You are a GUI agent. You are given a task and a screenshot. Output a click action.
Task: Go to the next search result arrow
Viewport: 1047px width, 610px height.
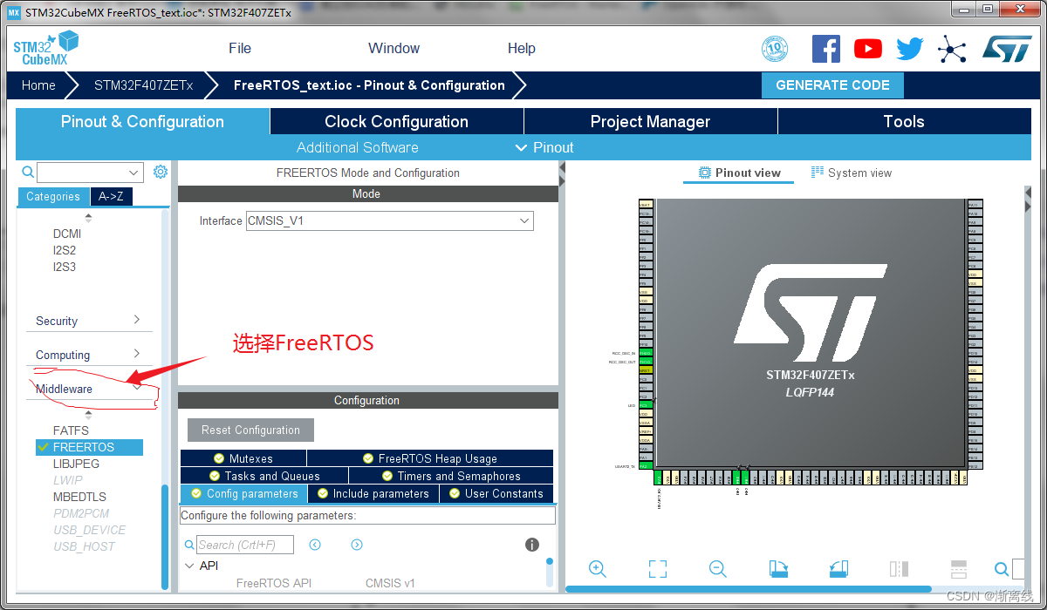[357, 545]
